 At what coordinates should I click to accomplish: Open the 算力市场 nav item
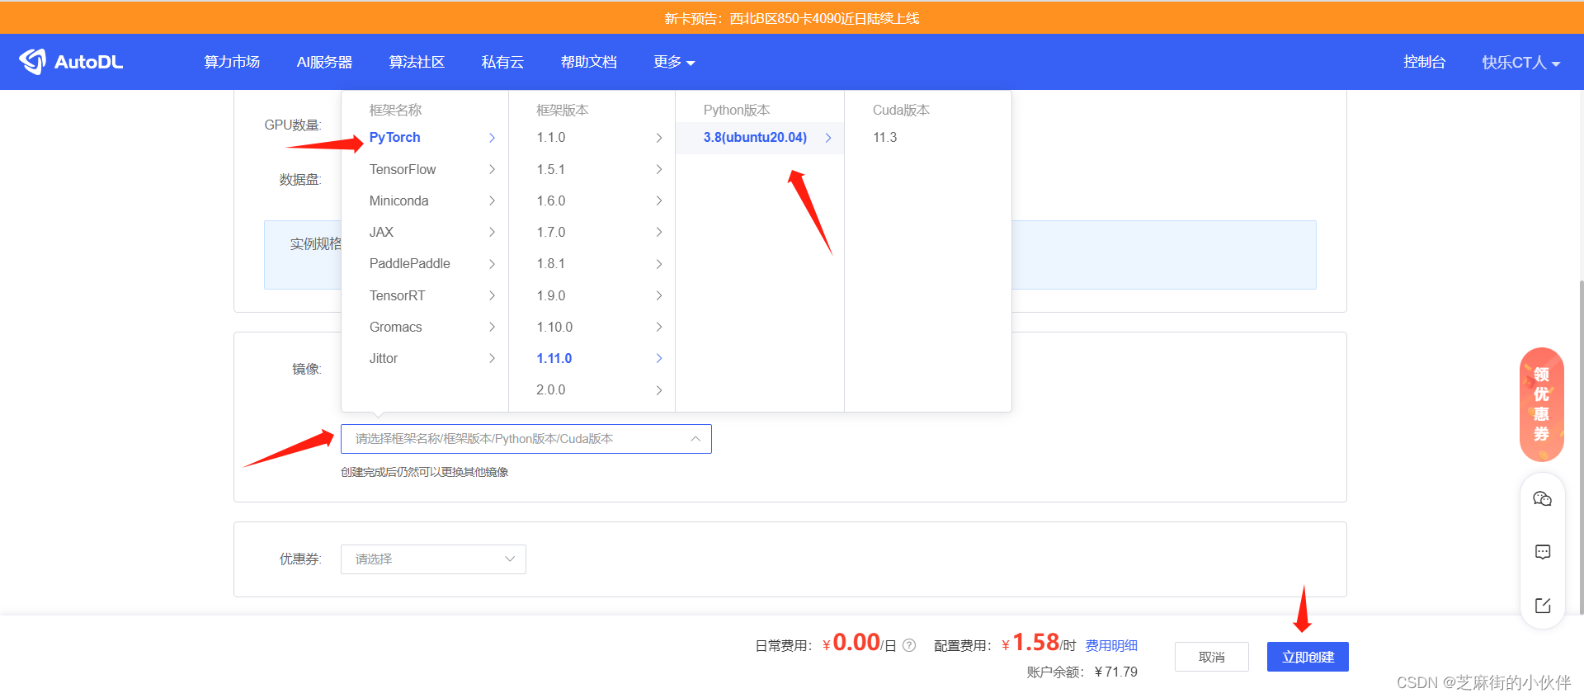(x=232, y=62)
